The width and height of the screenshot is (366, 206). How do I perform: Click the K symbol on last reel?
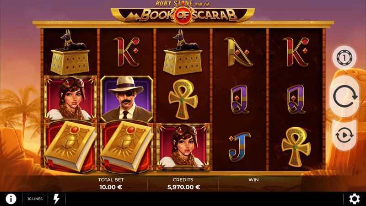(296, 52)
